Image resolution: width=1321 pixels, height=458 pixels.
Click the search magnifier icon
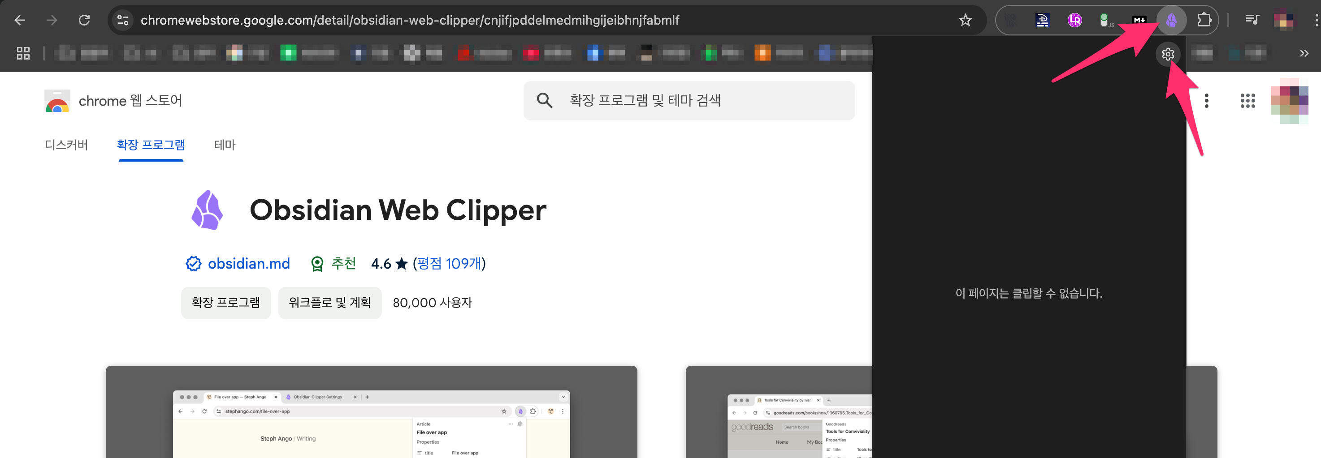tap(544, 100)
